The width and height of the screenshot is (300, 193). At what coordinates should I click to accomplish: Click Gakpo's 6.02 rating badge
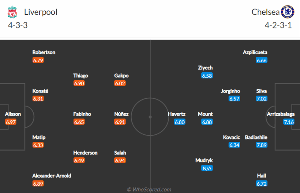pos(120,83)
